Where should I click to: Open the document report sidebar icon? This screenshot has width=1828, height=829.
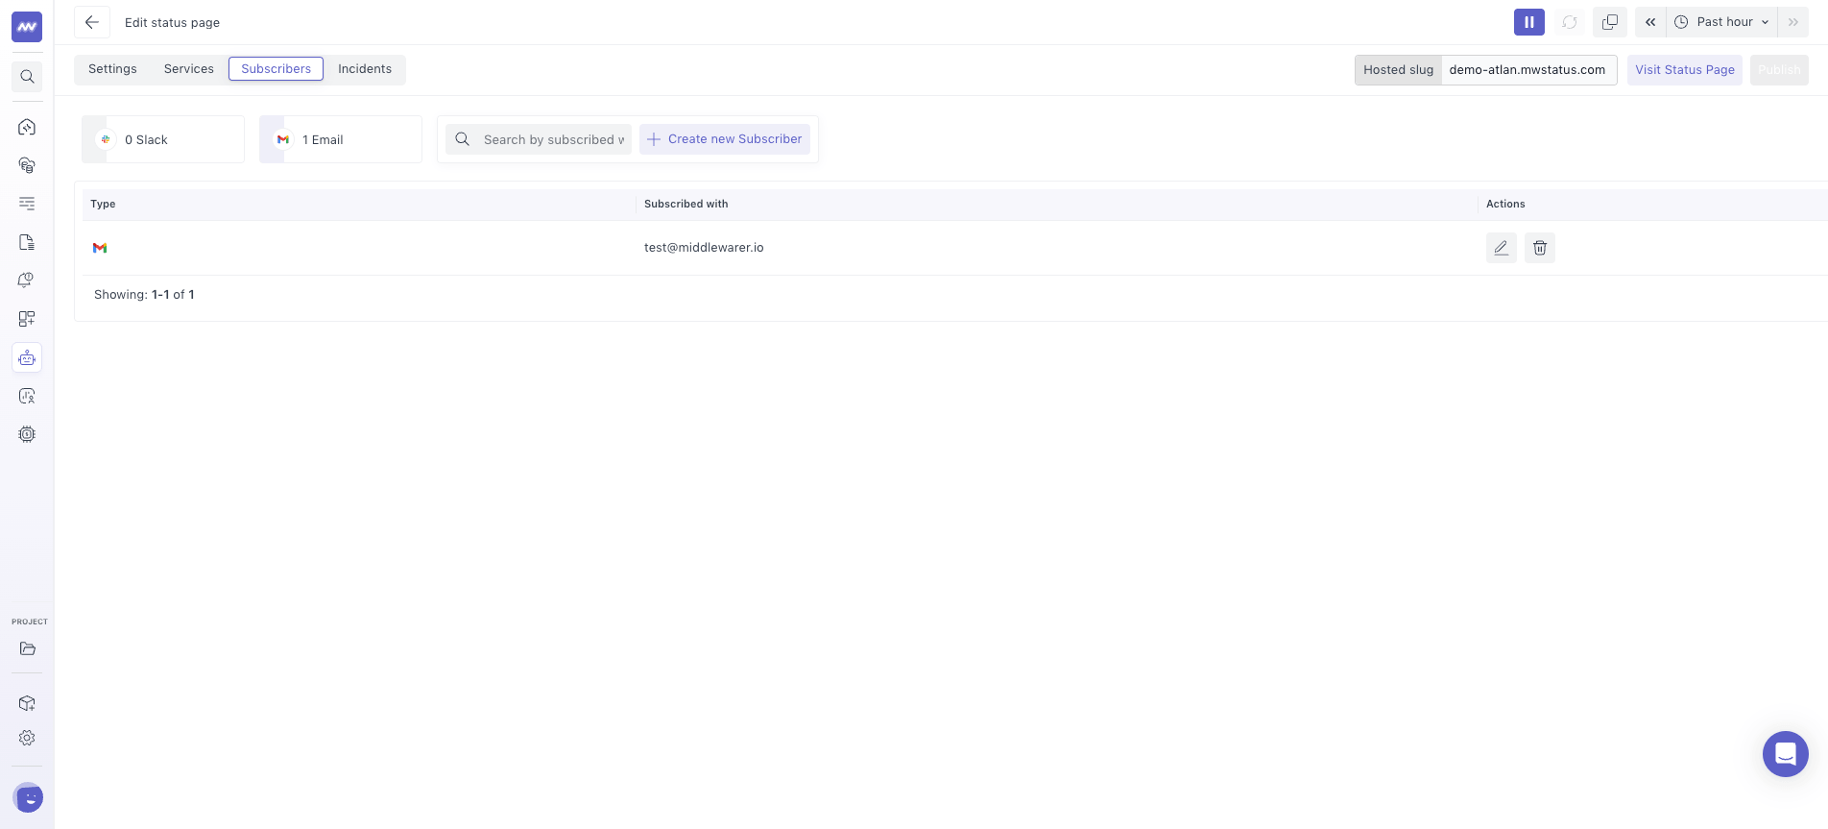27,242
